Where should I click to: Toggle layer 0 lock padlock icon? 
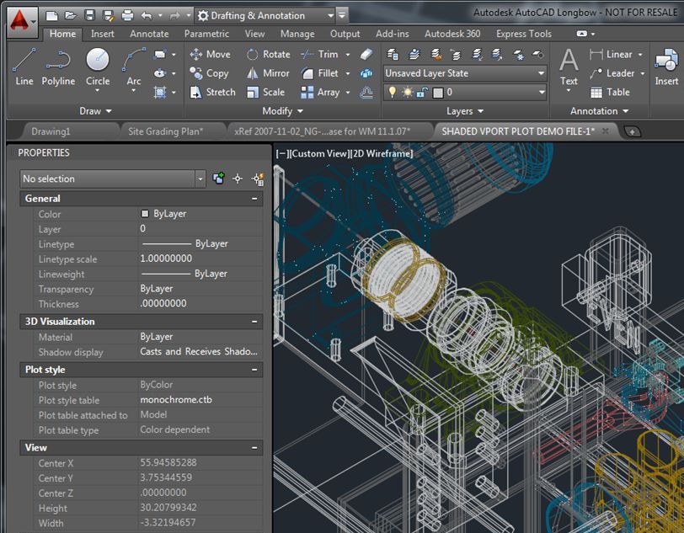click(422, 92)
